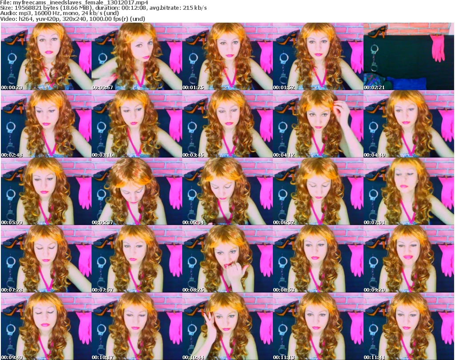Select the thumbnail frame stamped 00:01:25
The height and width of the screenshot is (360, 455).
227,56
